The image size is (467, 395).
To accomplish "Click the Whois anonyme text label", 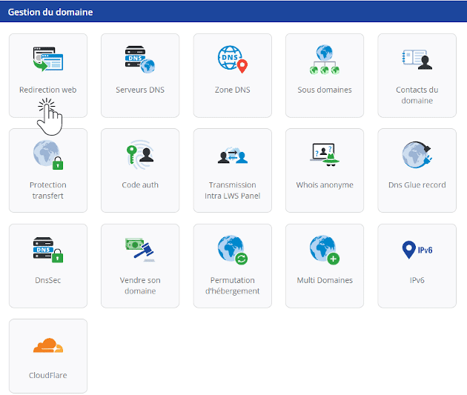I will tap(325, 185).
